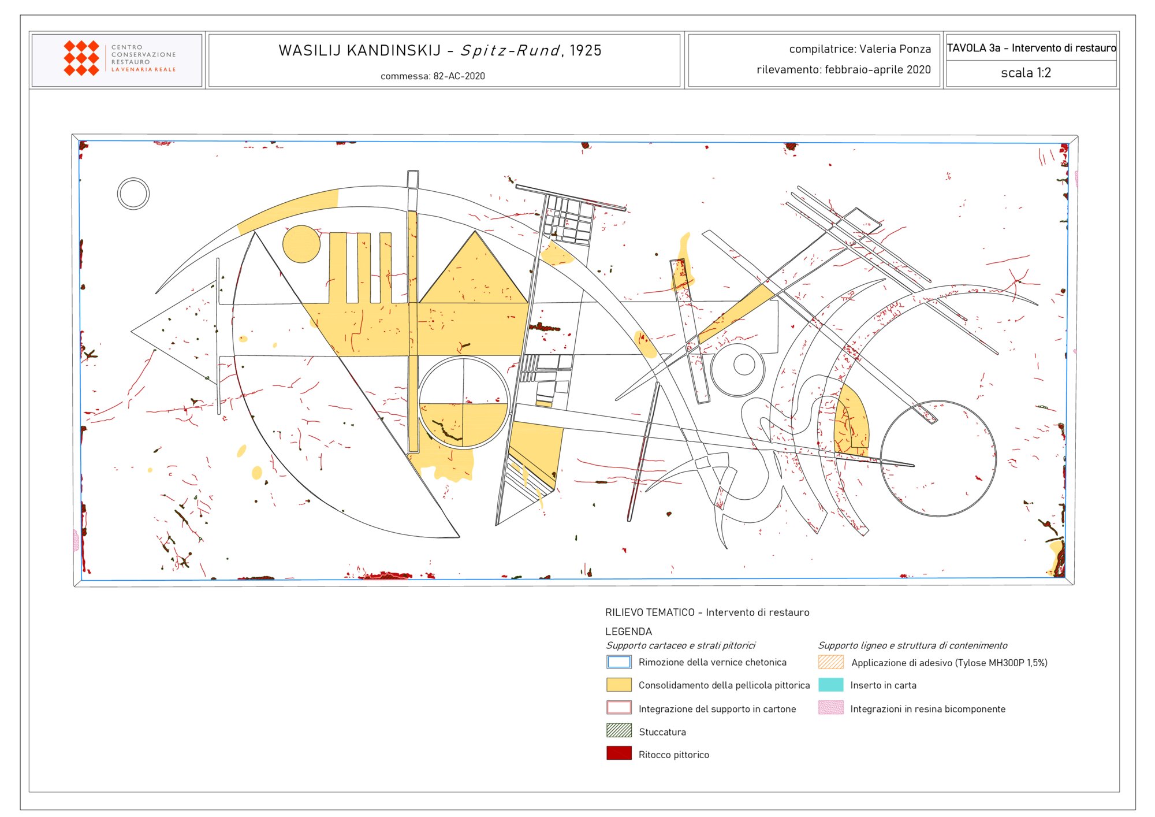Select 'TAVOLA 3a - Intervento di restauro' heading
Screen dimensions: 1155x817
(1031, 48)
